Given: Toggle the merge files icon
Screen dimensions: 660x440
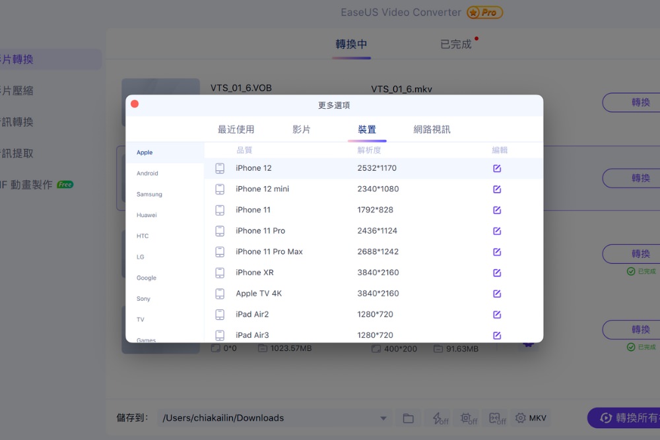Looking at the screenshot, I should 497,418.
